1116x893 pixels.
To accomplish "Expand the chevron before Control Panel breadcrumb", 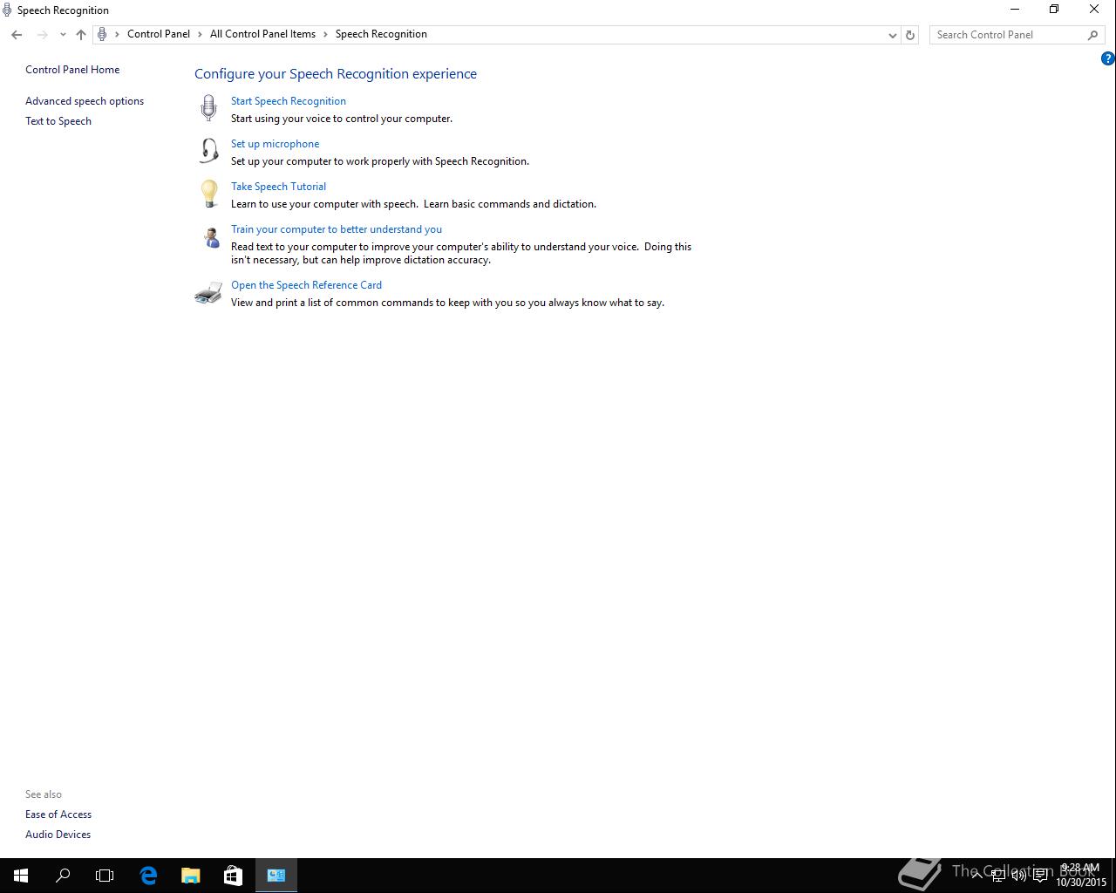I will tap(117, 34).
